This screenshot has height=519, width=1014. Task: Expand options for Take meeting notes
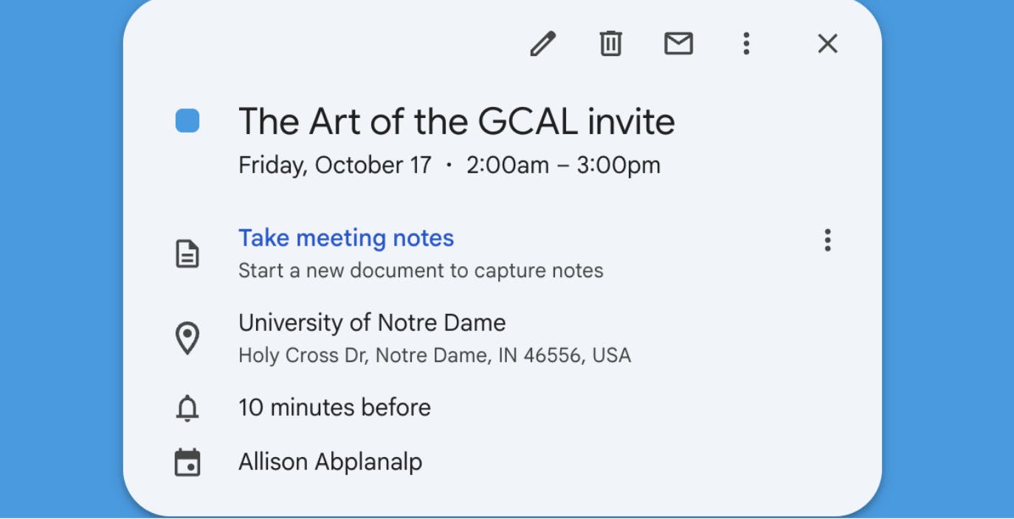[827, 240]
